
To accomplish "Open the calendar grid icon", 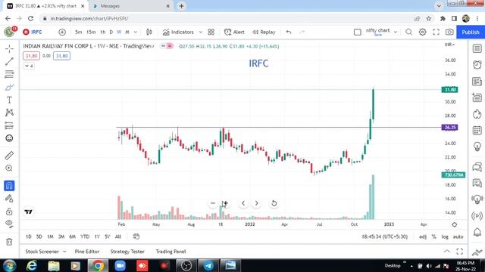I will [477, 131].
